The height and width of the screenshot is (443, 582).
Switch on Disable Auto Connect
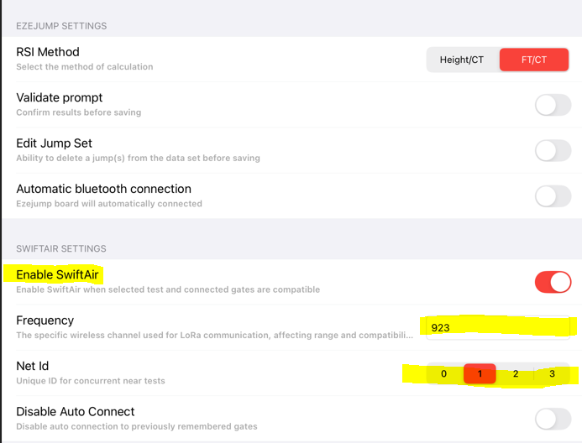(553, 419)
